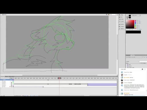Switch to the Output tab

point(6,76)
